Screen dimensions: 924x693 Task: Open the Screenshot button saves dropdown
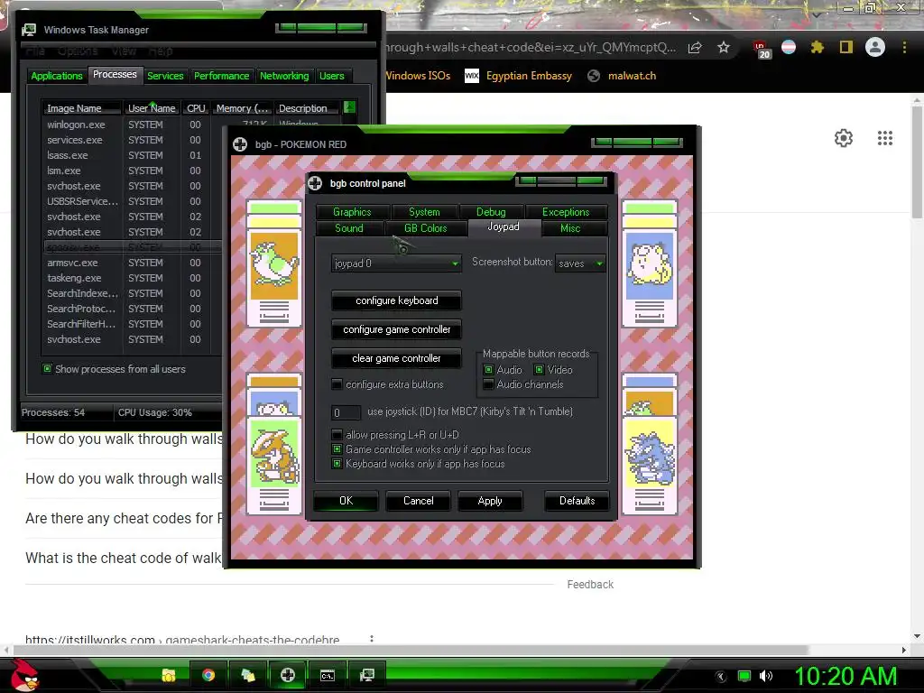[x=580, y=263]
